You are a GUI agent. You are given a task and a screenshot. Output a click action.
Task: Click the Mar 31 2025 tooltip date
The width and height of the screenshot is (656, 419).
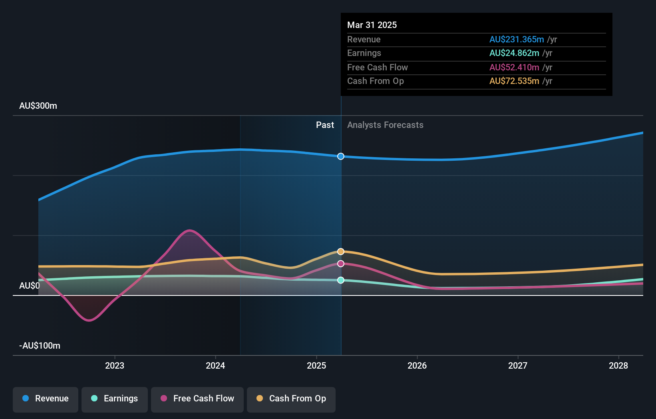click(372, 25)
